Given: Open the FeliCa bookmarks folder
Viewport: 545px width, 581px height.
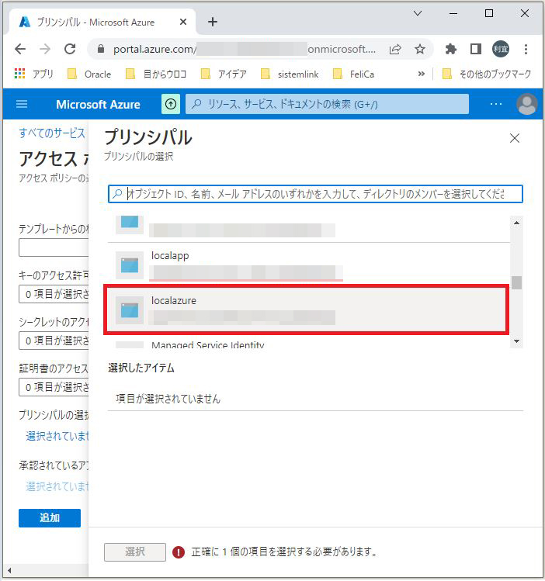Looking at the screenshot, I should click(353, 74).
